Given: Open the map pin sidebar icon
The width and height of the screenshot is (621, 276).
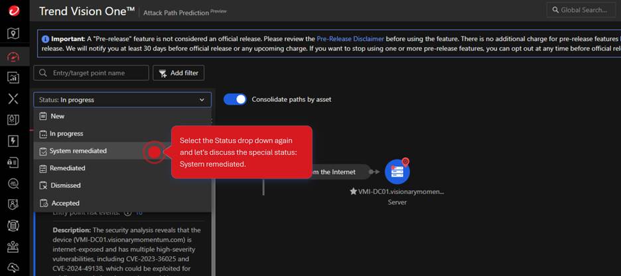Looking at the screenshot, I should click(x=13, y=34).
